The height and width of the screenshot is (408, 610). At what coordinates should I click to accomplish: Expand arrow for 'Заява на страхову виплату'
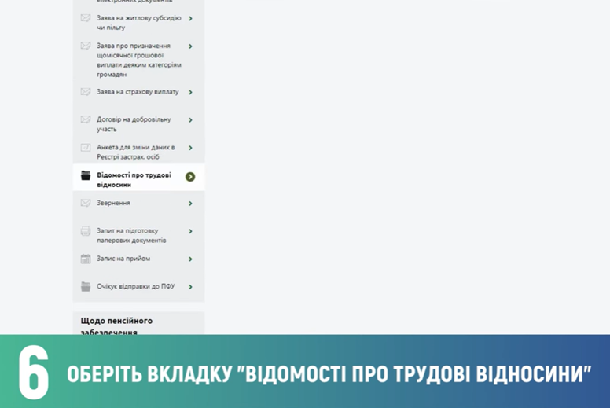pos(190,92)
